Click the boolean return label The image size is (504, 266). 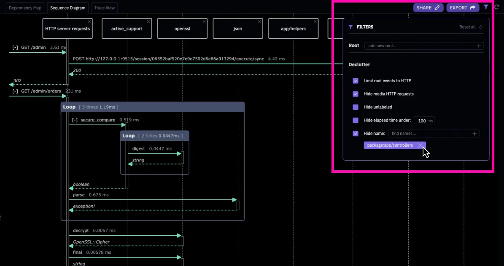(x=81, y=184)
